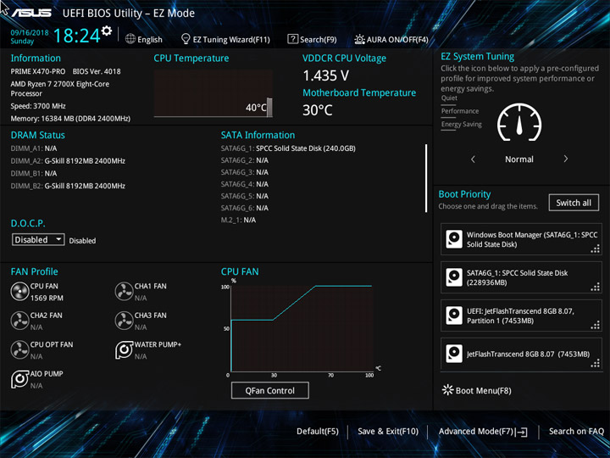610x458 pixels.
Task: Choose the Energy Saving tuning profile
Action: [x=462, y=124]
